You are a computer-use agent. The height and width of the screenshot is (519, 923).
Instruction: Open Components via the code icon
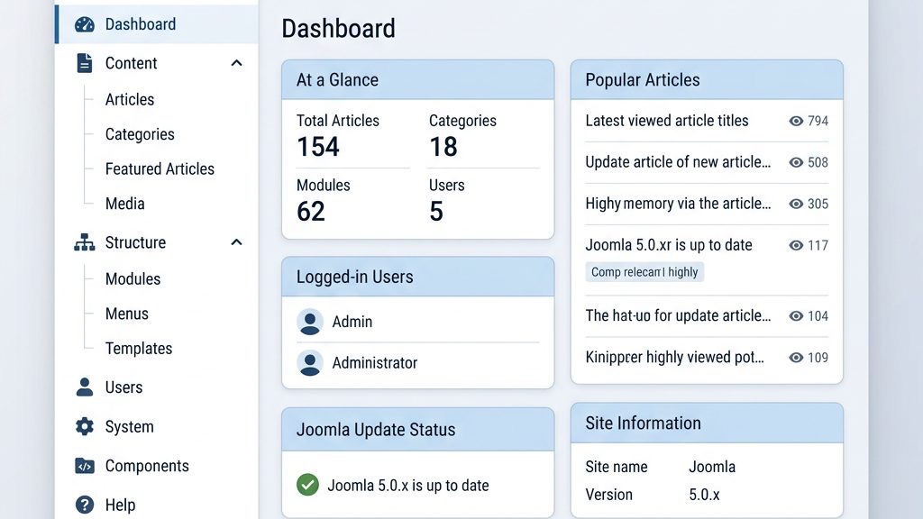pos(85,466)
